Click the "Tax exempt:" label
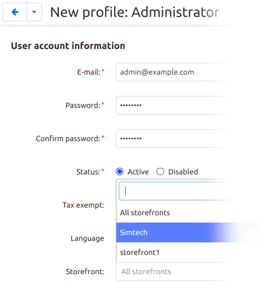Viewport: 258px width, 294px height. (x=83, y=205)
